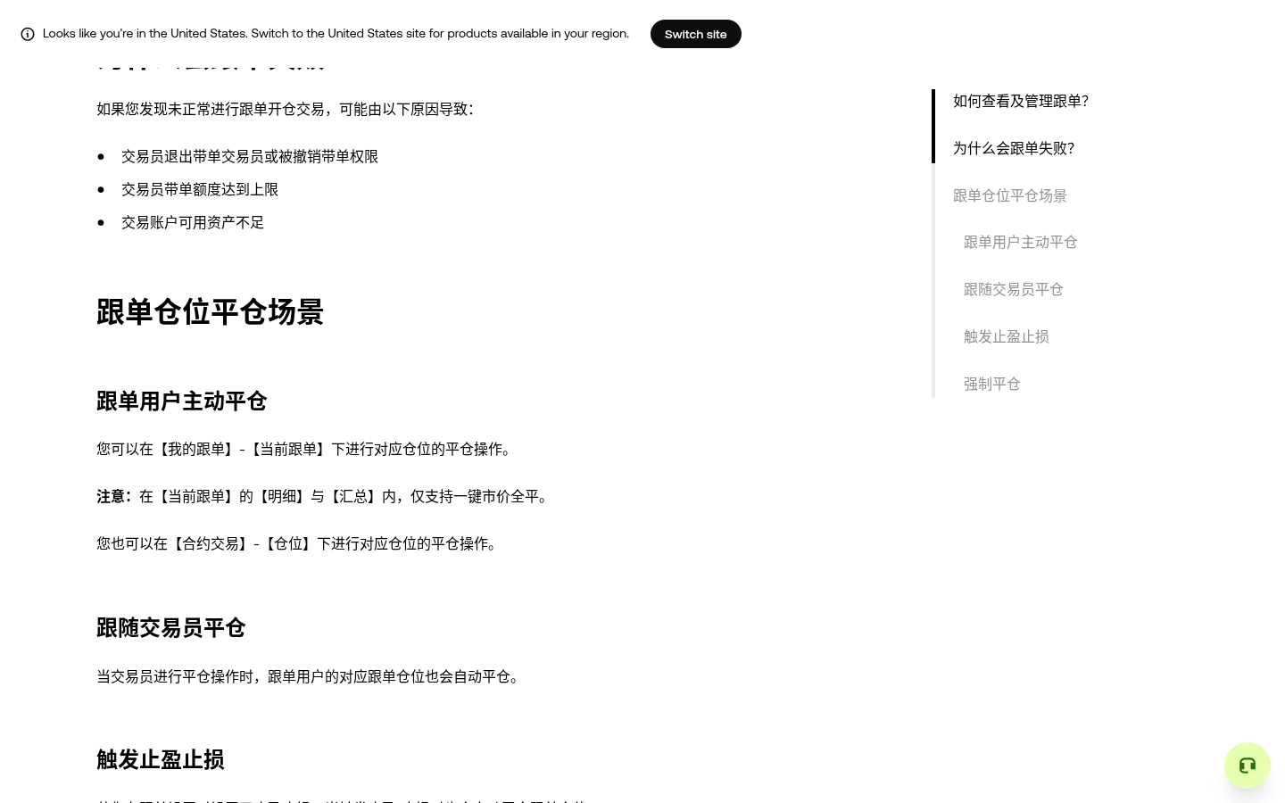Image resolution: width=1285 pixels, height=803 pixels.
Task: Click the Switch site button
Action: pos(696,34)
